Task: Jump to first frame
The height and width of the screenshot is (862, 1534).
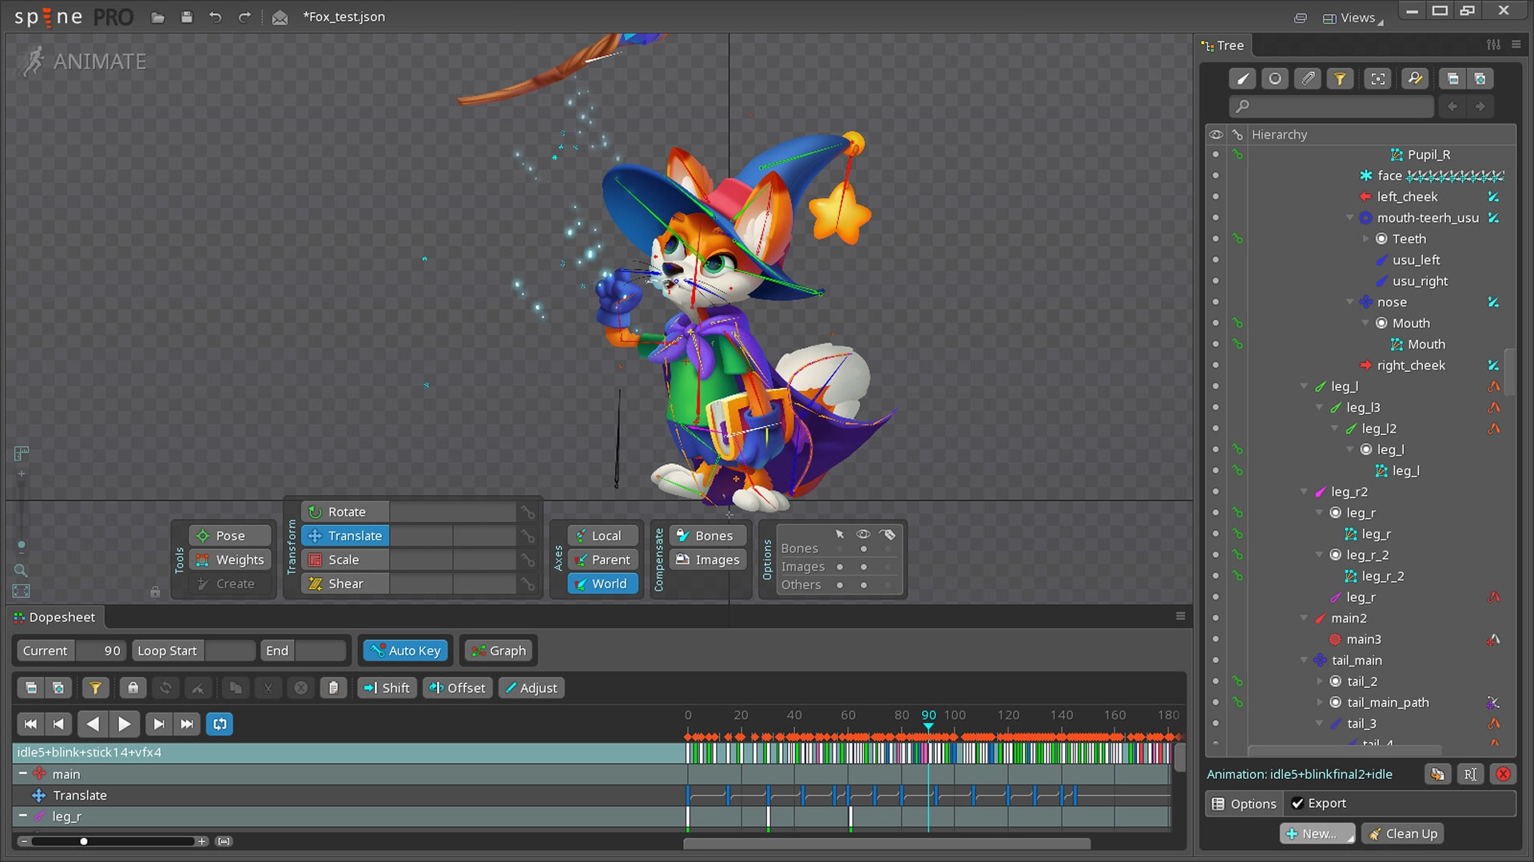Action: [30, 724]
